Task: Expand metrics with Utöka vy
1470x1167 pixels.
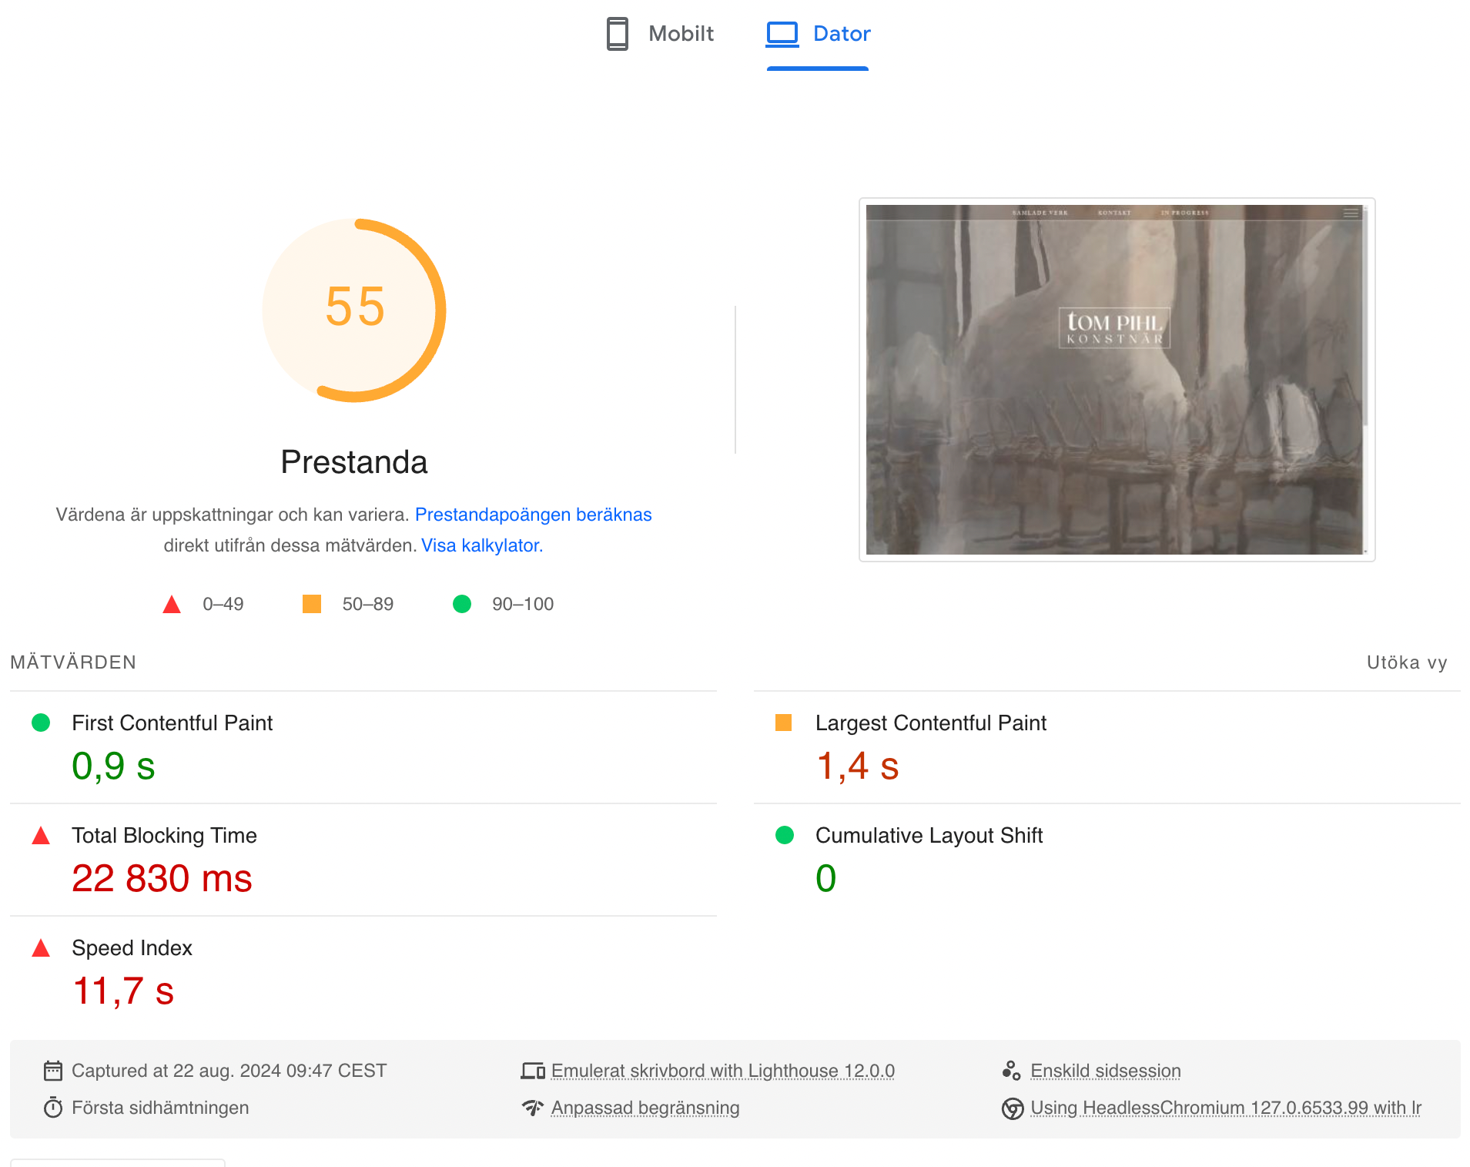Action: [1406, 662]
